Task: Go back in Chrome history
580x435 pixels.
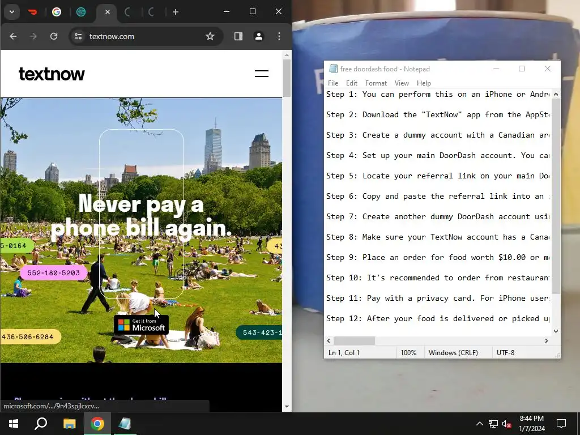Action: [13, 36]
